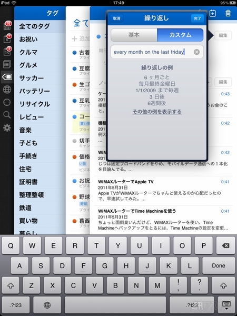Clear the repeat text field with X
Image resolution: width=237 pixels, height=316 pixels.
[196, 52]
